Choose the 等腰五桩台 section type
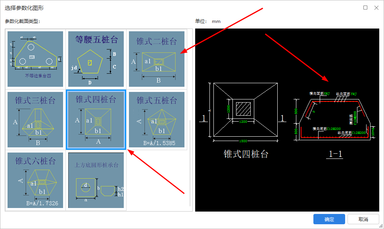 click(96, 59)
